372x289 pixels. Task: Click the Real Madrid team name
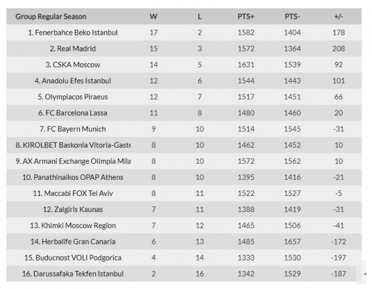(x=76, y=48)
